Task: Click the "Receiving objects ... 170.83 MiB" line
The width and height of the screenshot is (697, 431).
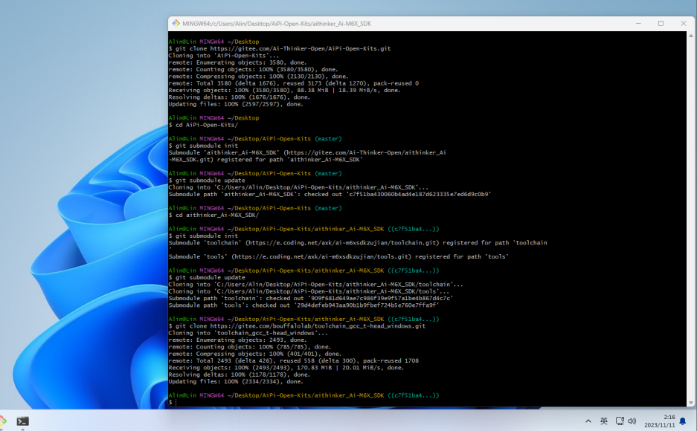Action: coord(286,368)
